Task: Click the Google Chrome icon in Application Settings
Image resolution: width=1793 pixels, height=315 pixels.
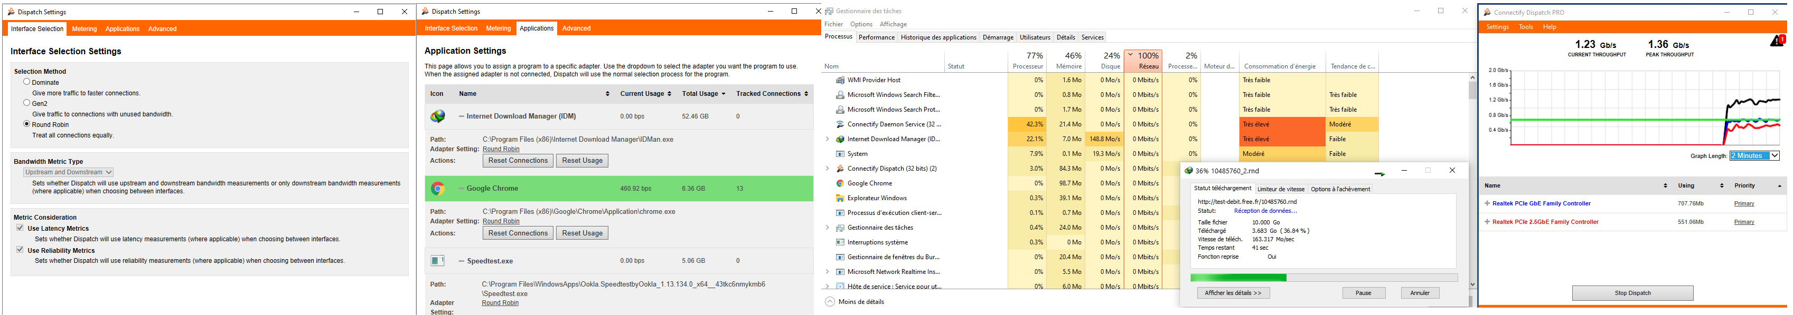Action: coord(438,189)
